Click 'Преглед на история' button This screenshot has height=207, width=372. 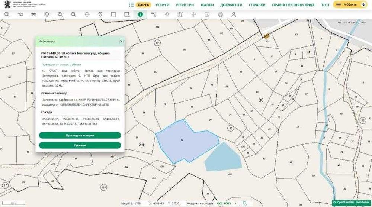click(x=80, y=135)
